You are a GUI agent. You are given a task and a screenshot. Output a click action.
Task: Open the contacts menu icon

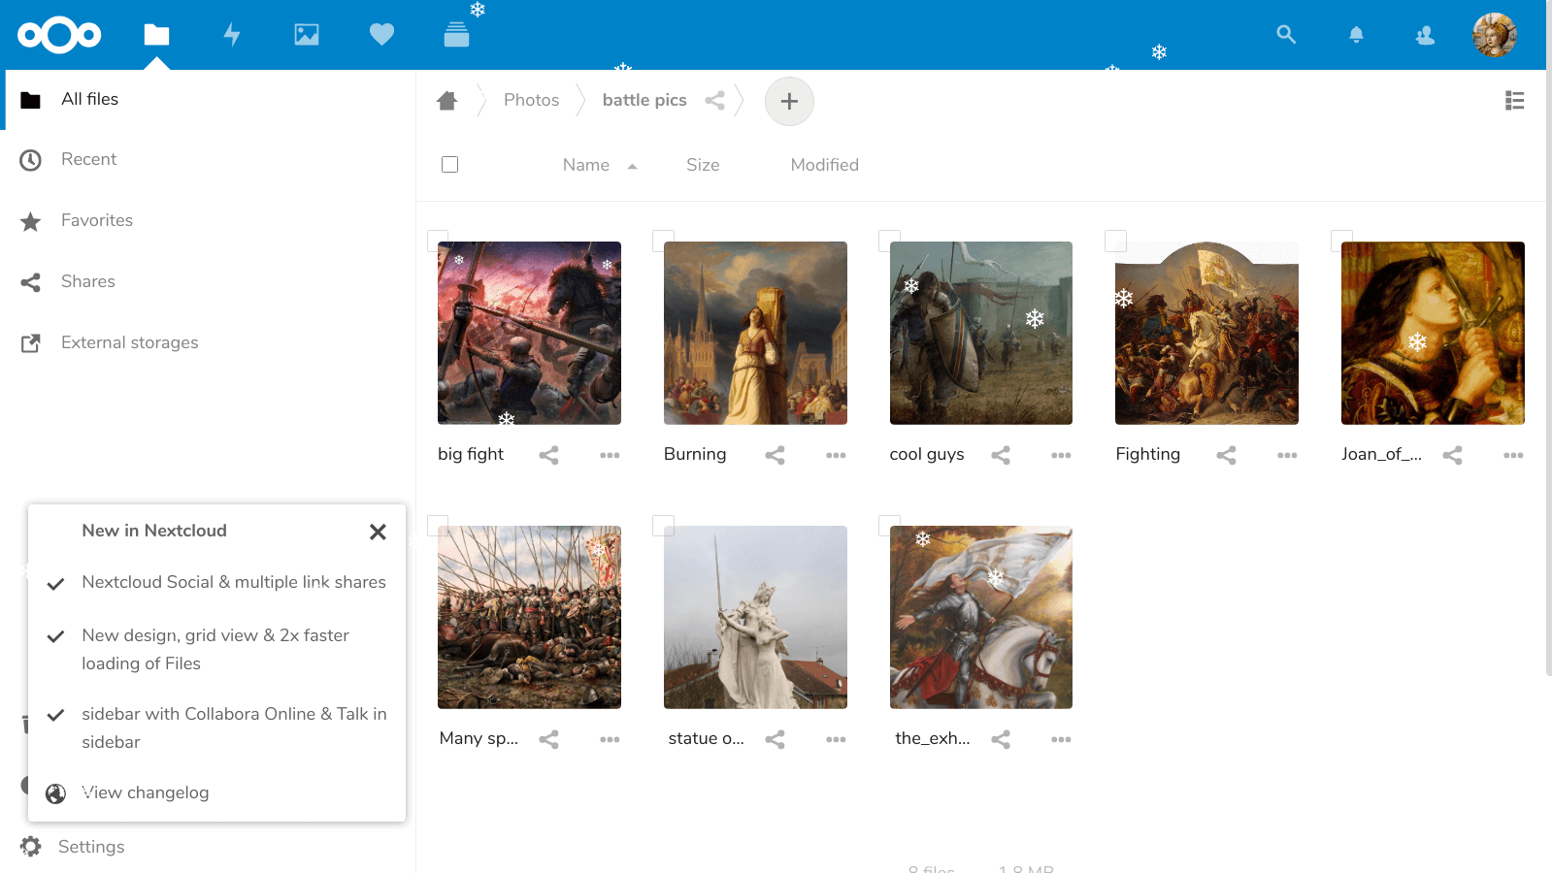[1425, 35]
